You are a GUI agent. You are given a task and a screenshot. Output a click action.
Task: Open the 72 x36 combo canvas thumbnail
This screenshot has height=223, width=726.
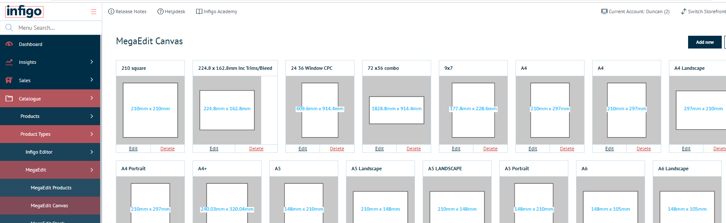396,110
